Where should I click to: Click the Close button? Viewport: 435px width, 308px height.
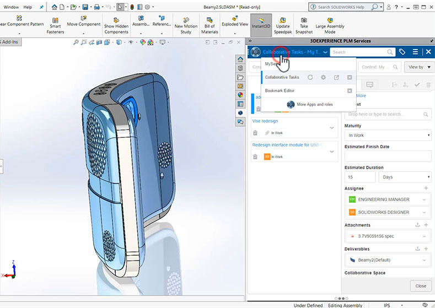[x=421, y=286]
